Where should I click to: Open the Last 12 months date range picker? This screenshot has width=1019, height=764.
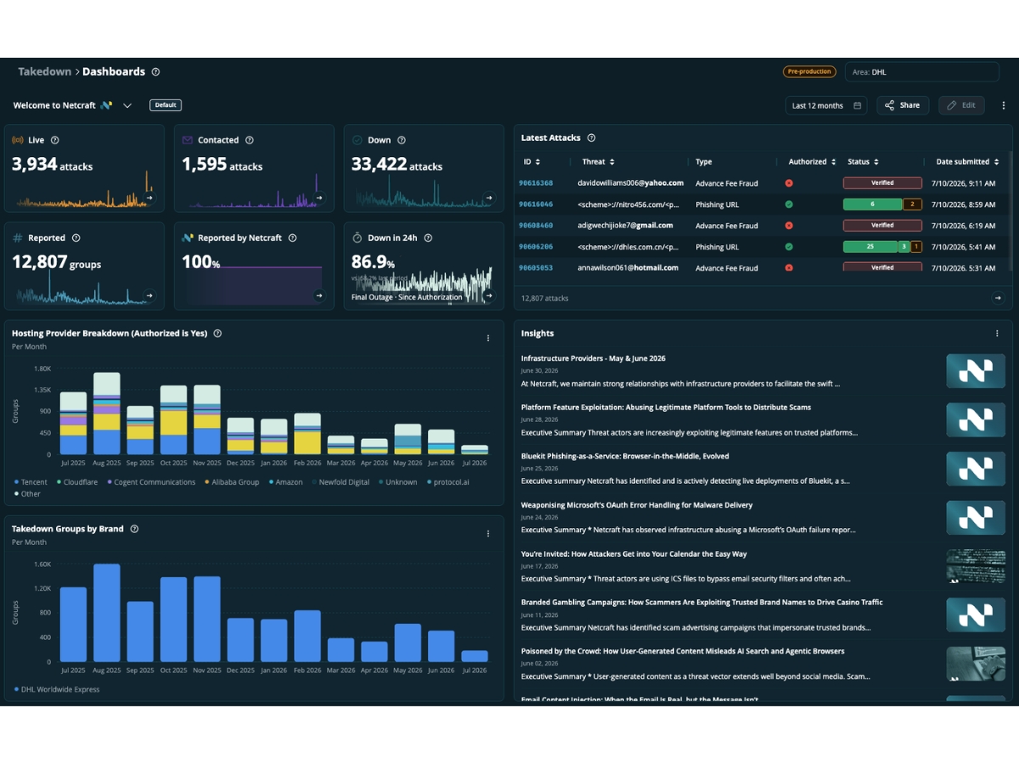826,105
